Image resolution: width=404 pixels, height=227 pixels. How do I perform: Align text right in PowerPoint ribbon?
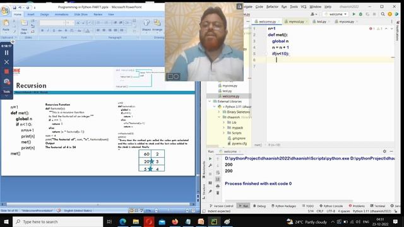[x=110, y=30]
